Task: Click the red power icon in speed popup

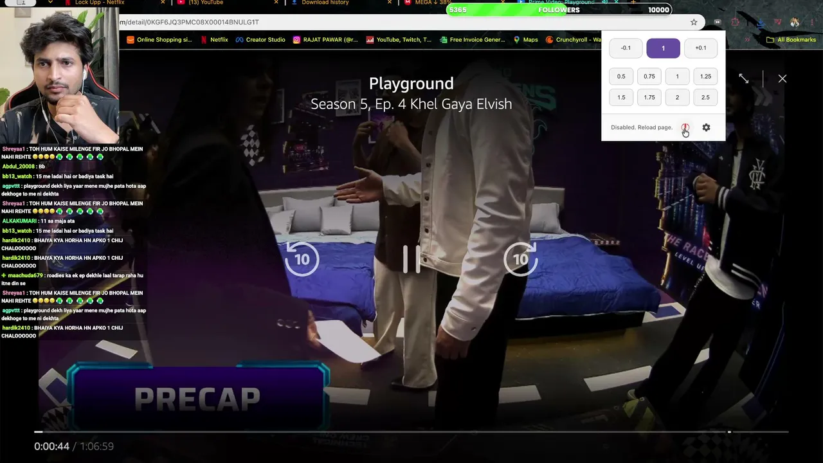Action: (685, 127)
